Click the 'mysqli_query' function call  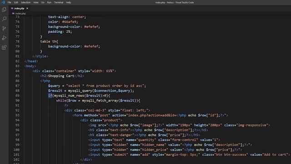click(80, 91)
